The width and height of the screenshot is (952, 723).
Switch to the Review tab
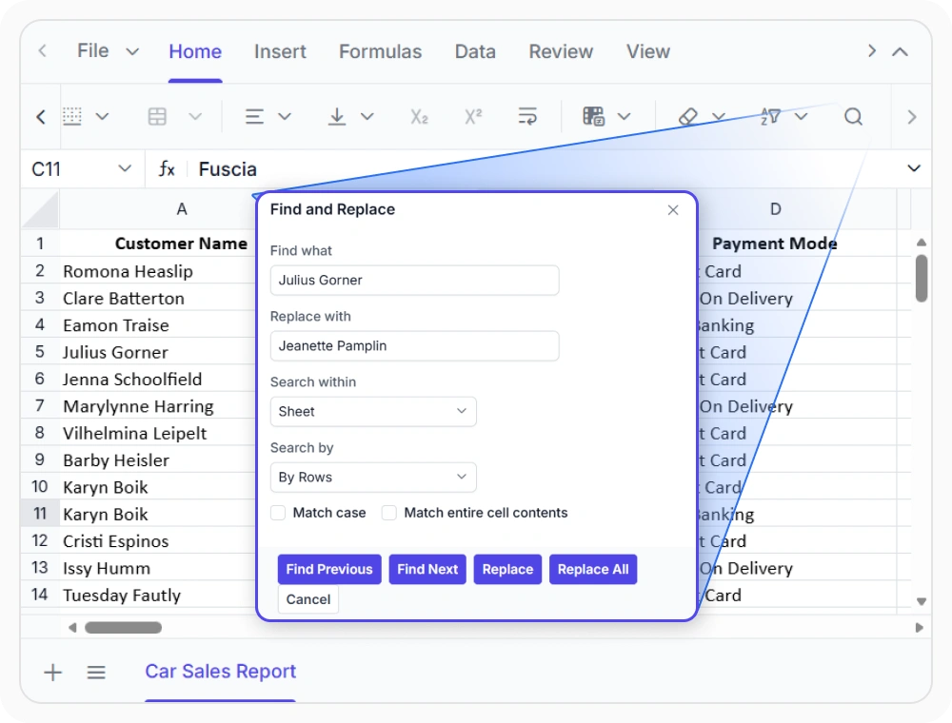pyautogui.click(x=561, y=51)
